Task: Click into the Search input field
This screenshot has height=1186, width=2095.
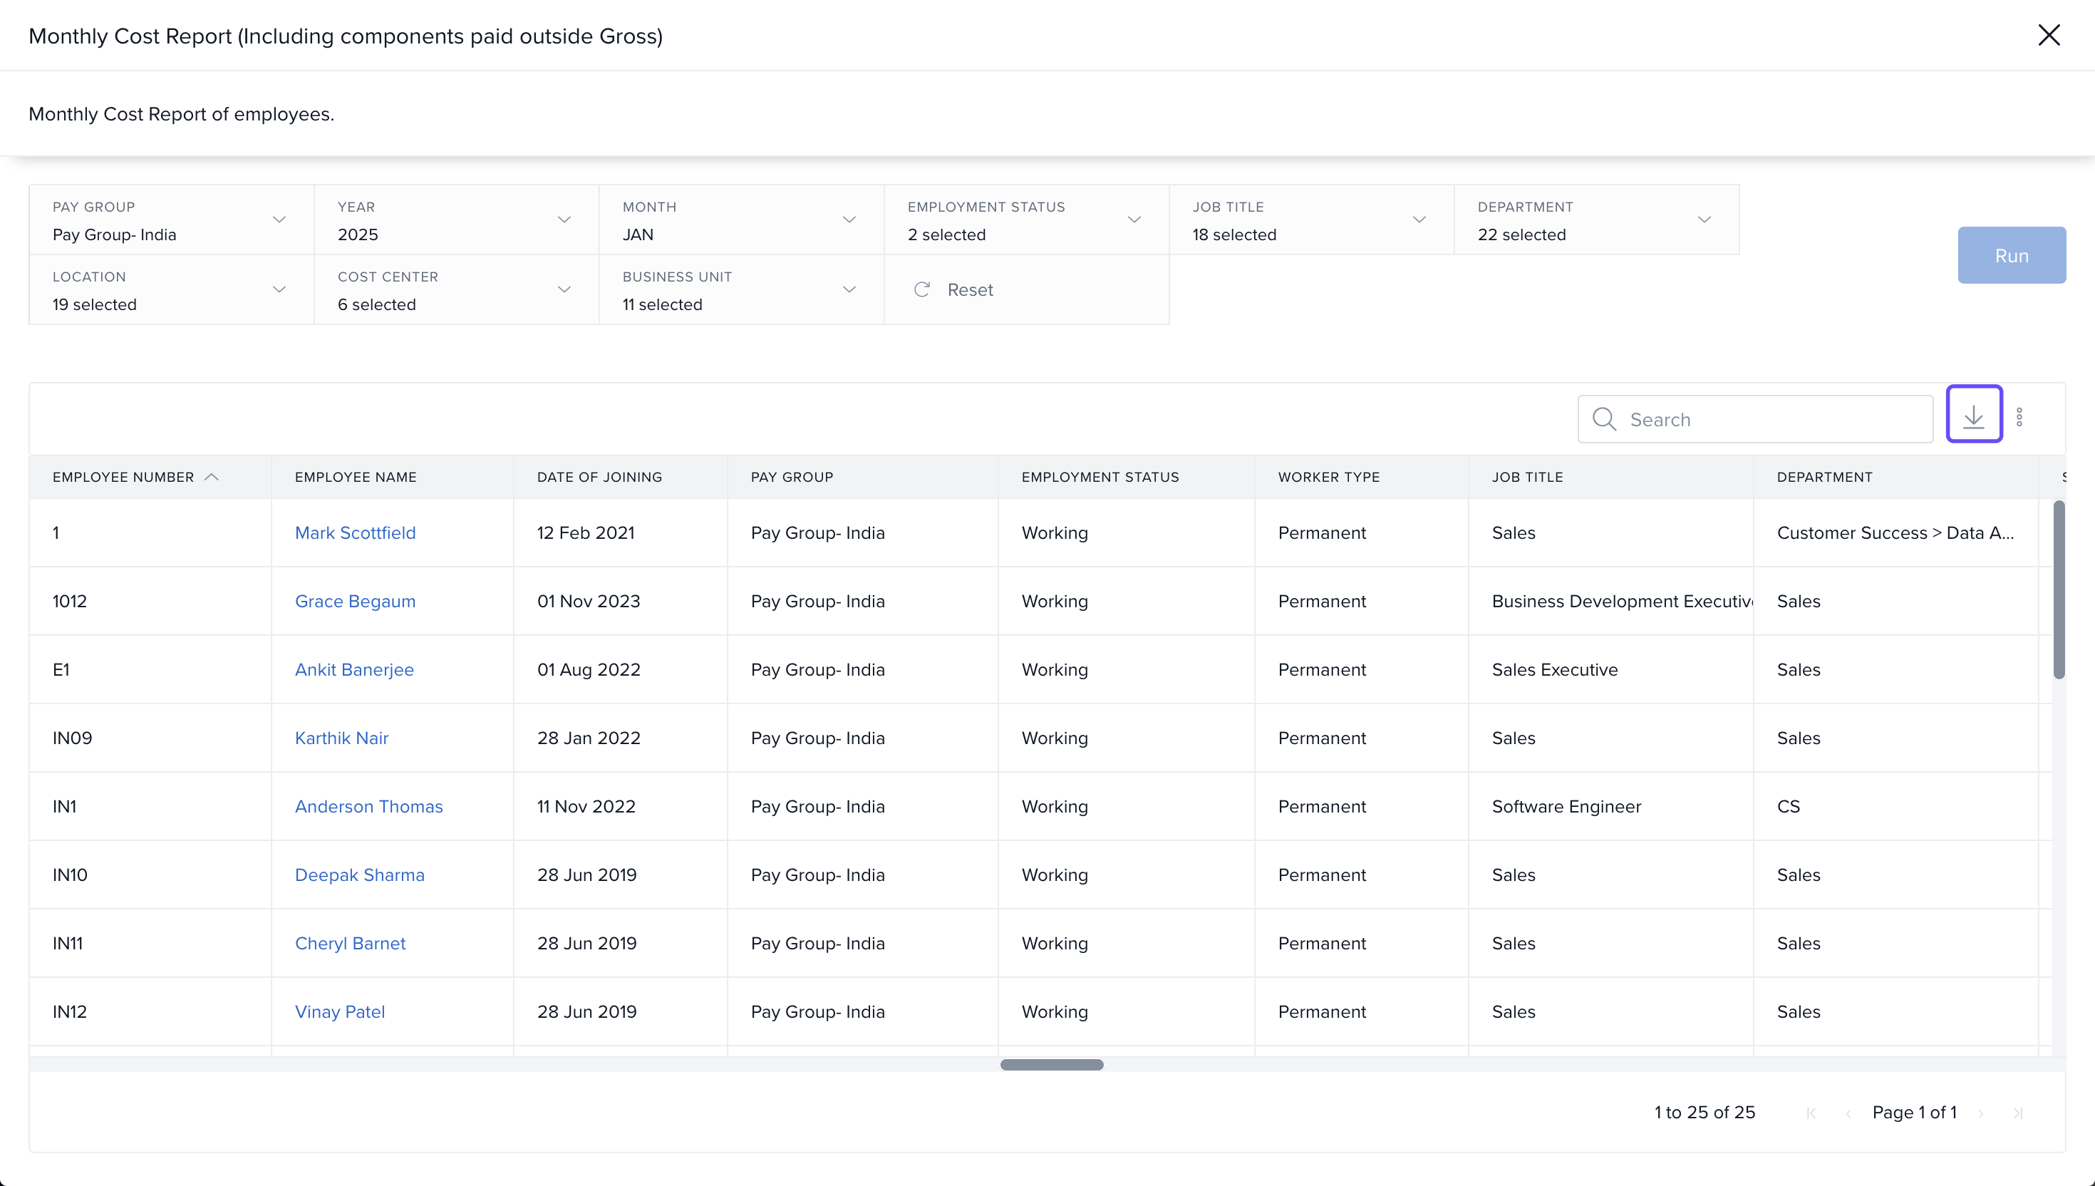Action: pos(1775,418)
